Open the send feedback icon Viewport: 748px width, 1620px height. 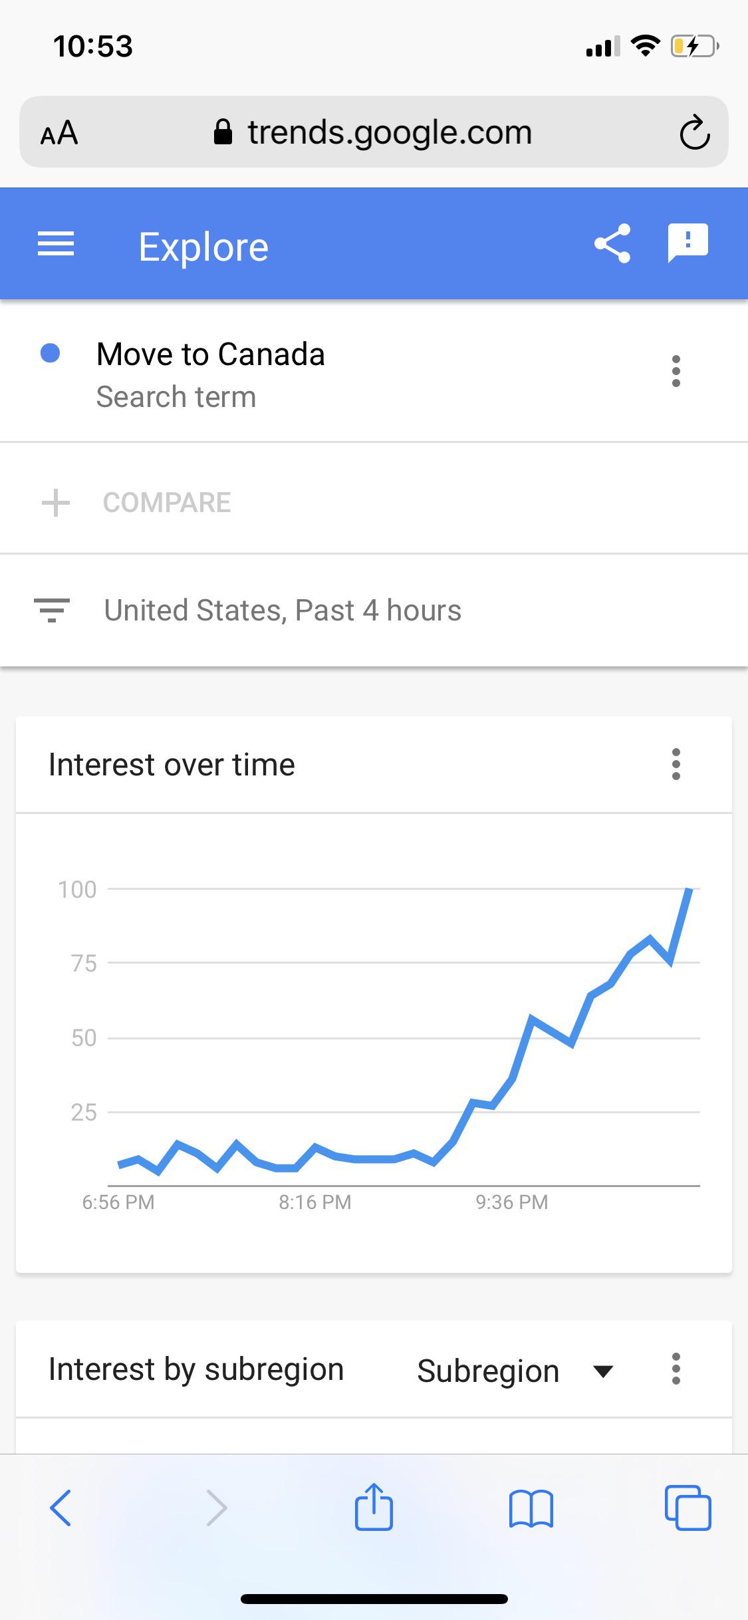tap(688, 243)
